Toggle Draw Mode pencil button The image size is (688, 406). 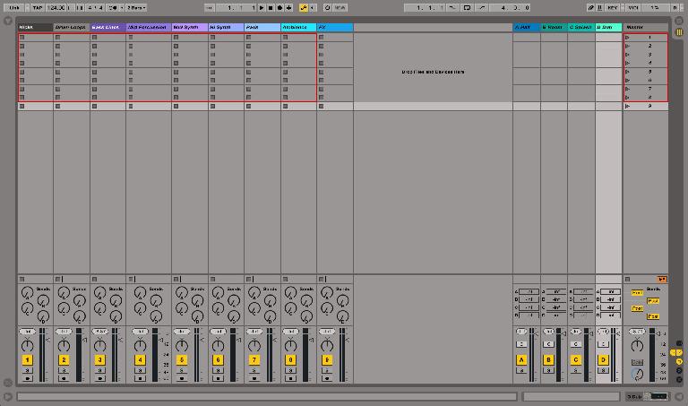pyautogui.click(x=591, y=7)
